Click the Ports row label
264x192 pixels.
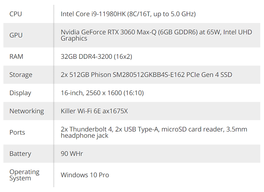17,132
